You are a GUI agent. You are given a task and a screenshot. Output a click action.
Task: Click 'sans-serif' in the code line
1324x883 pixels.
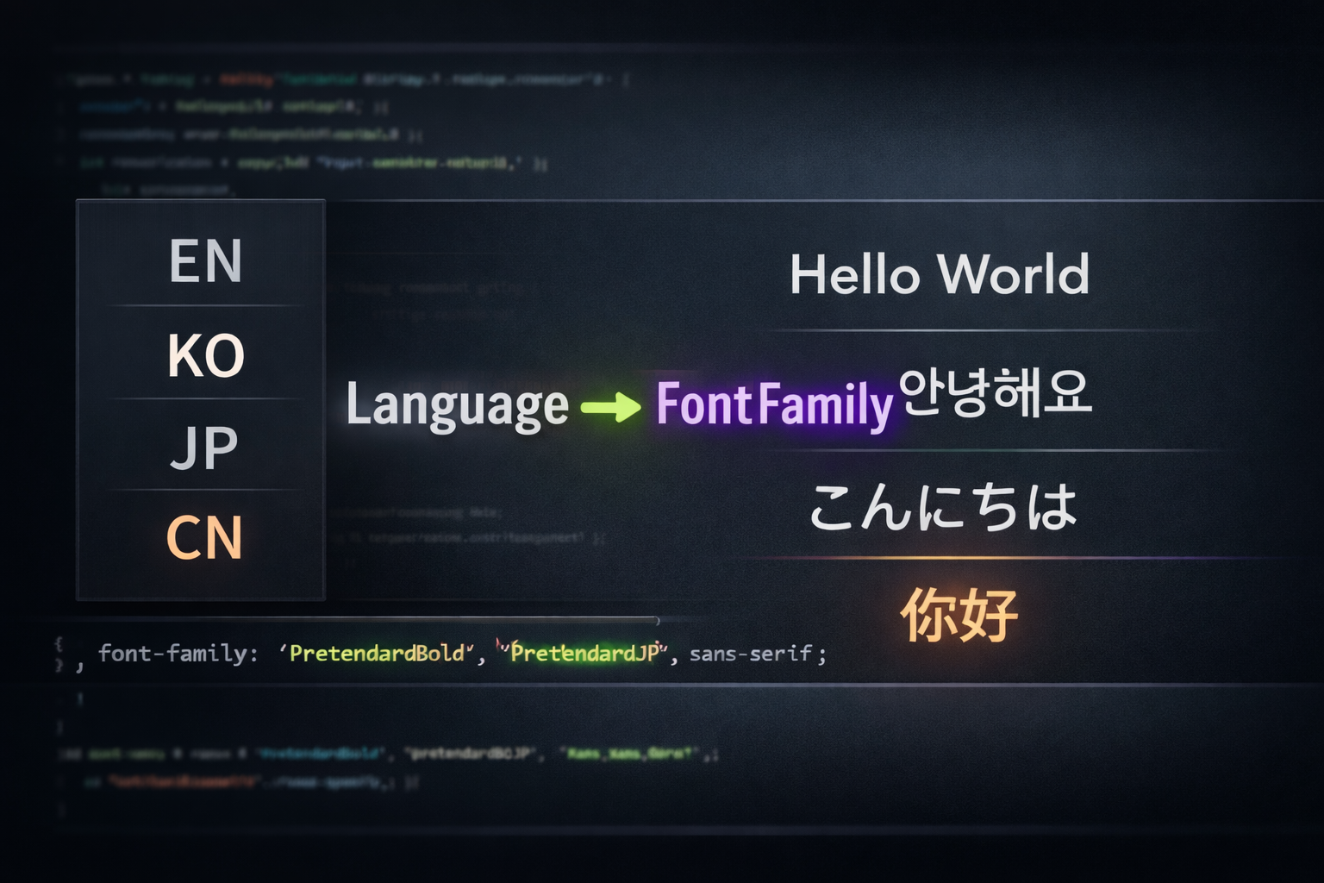tap(750, 654)
